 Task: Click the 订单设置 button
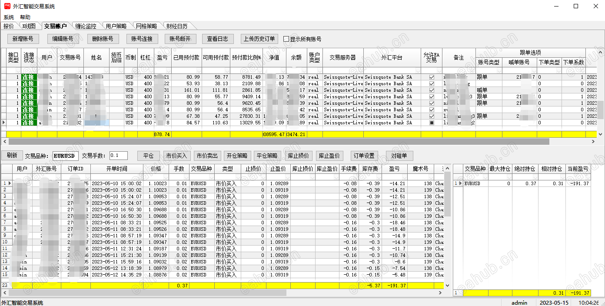tap(364, 156)
